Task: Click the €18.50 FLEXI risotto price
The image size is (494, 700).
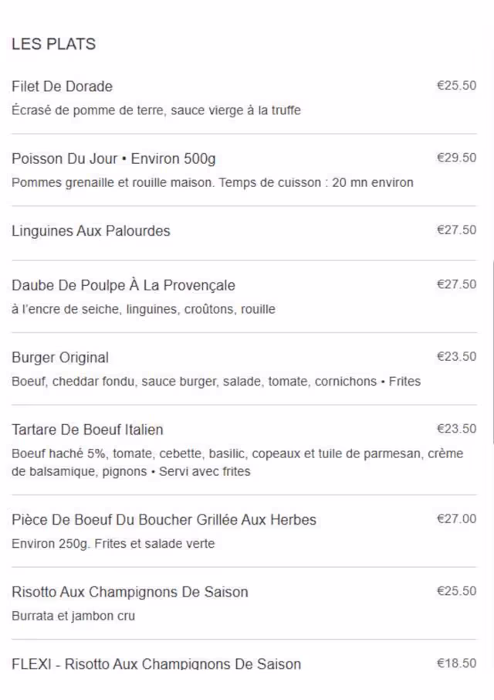Action: coord(456,663)
